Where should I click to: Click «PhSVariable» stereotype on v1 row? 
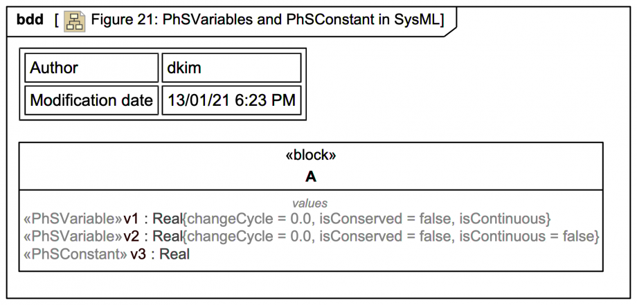click(x=73, y=219)
